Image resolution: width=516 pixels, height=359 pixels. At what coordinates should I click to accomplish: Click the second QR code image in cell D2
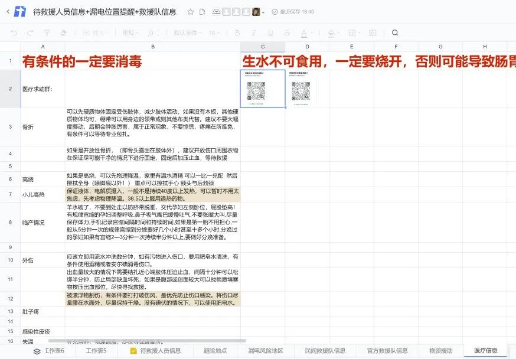pos(301,89)
